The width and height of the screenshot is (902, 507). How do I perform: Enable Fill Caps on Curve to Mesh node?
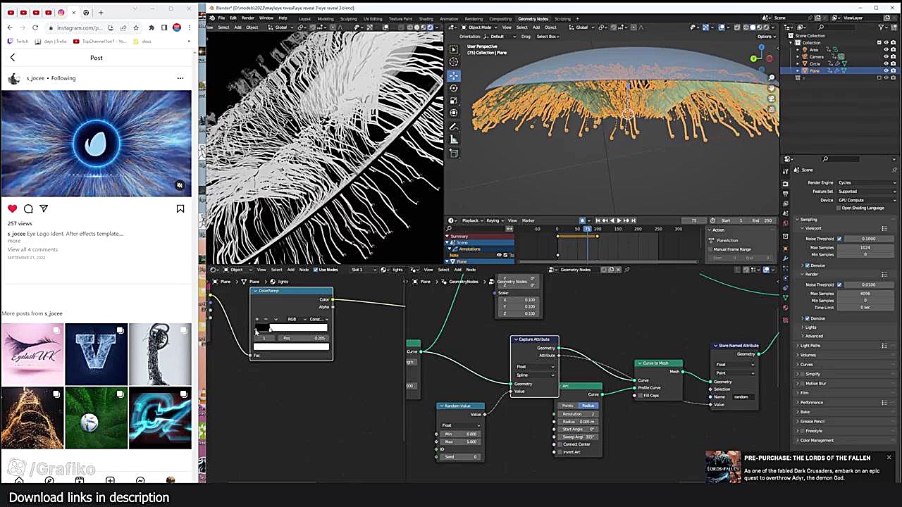[639, 395]
